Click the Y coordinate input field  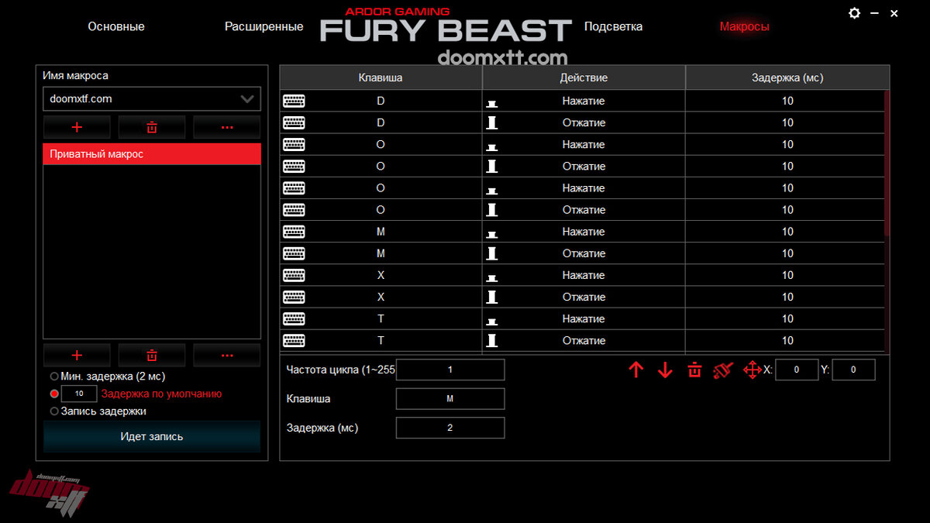pyautogui.click(x=854, y=370)
